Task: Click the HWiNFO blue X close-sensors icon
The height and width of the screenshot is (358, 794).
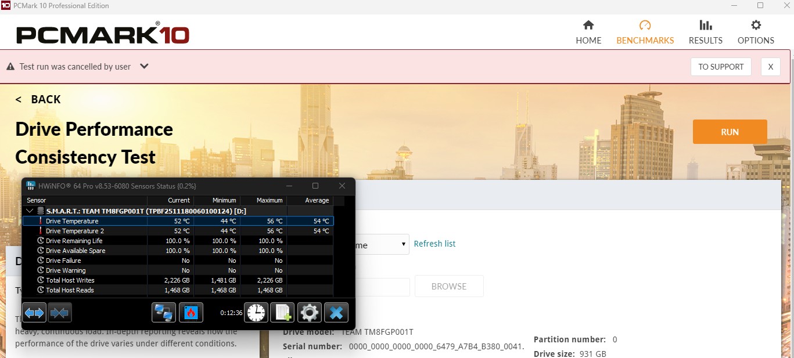Action: pos(336,313)
